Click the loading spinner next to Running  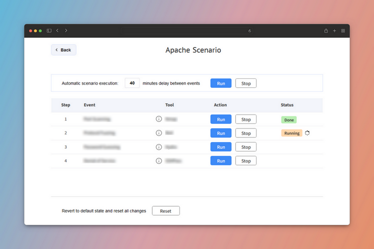point(307,133)
